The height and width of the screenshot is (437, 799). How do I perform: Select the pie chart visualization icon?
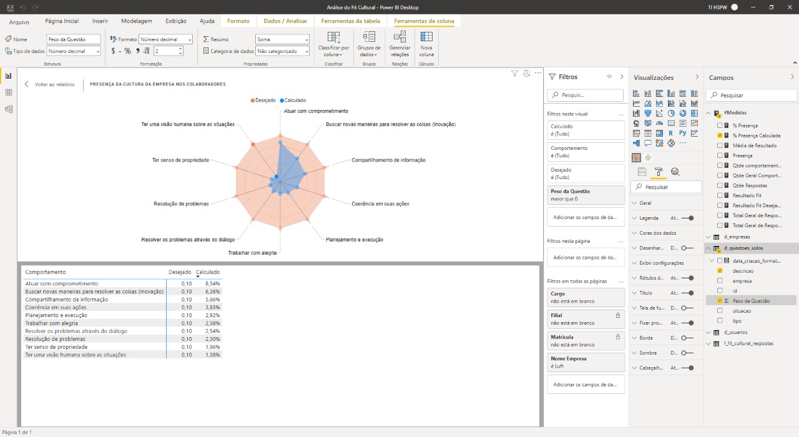(x=671, y=114)
